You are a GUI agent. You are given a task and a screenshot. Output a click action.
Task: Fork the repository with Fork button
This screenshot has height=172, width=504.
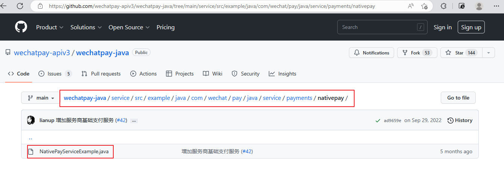pos(417,53)
